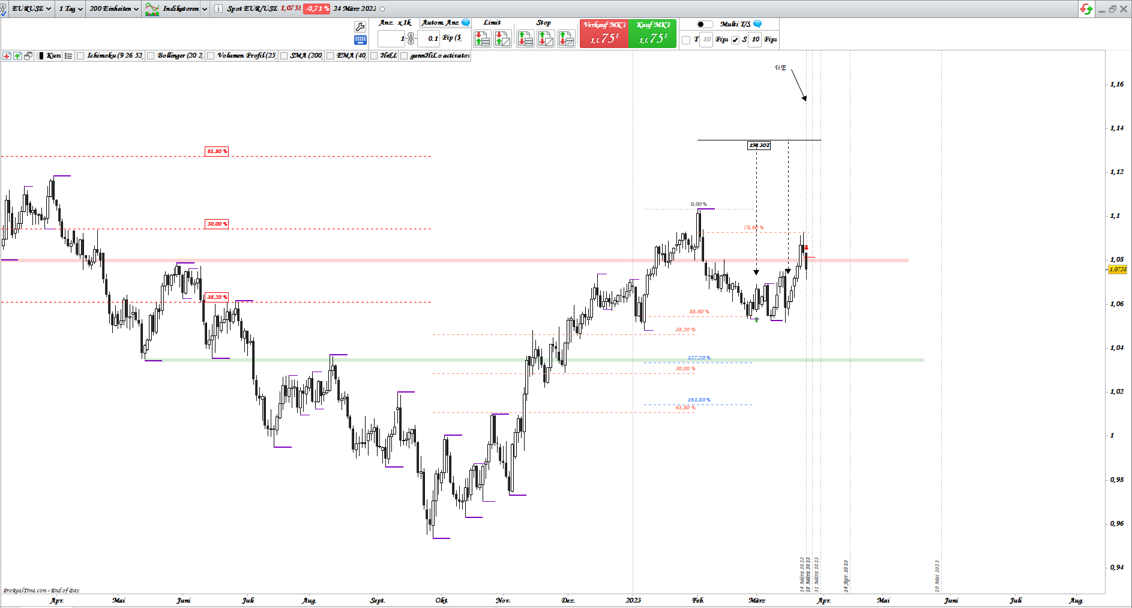Image resolution: width=1132 pixels, height=608 pixels.
Task: Click the -0,71 % change badge
Action: click(x=316, y=9)
